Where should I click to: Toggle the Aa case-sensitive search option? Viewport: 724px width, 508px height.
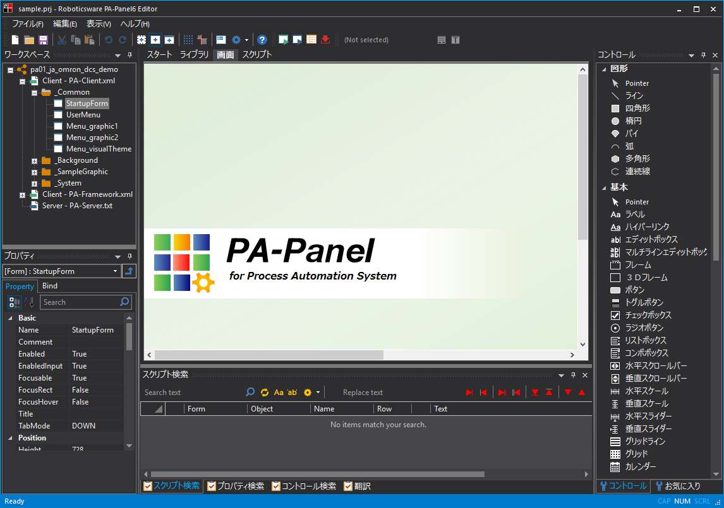279,392
